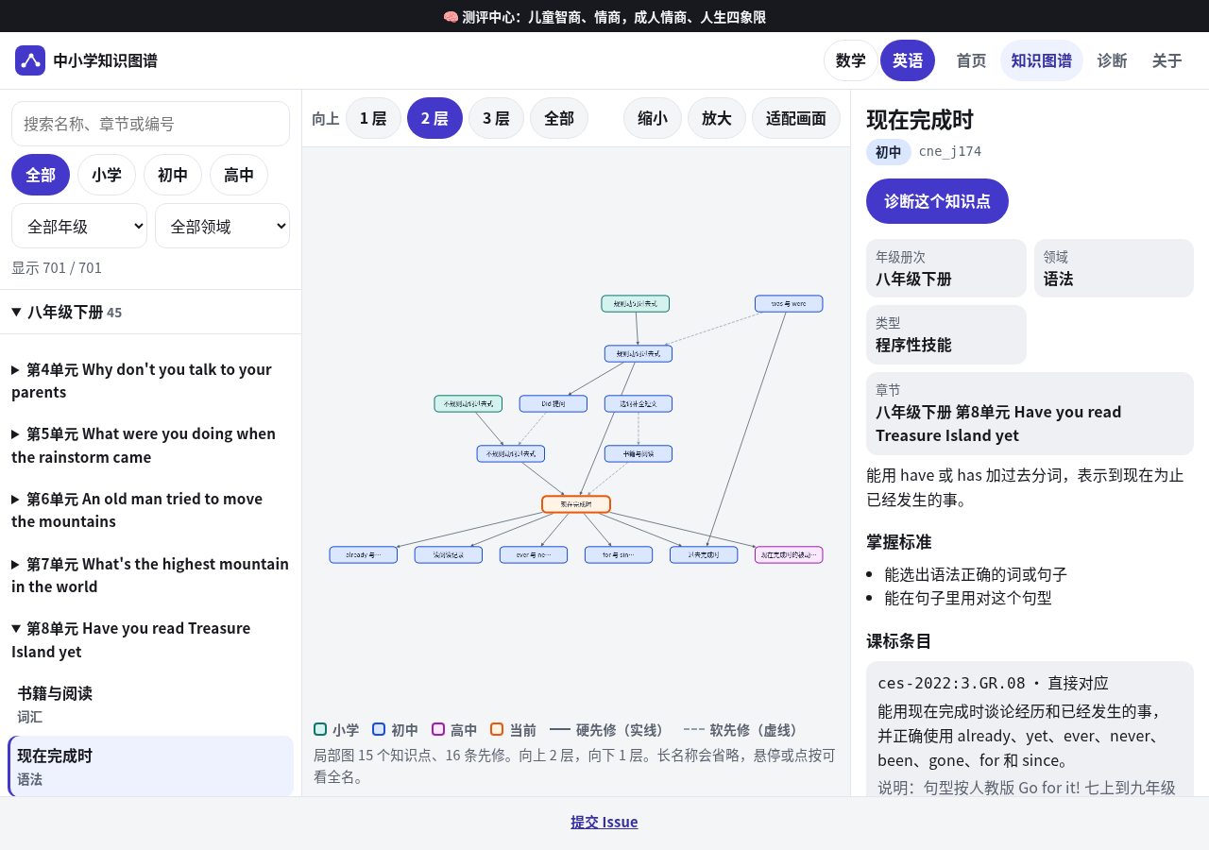This screenshot has width=1209, height=850.
Task: Click the 初中 blue legend swatch
Action: (379, 729)
